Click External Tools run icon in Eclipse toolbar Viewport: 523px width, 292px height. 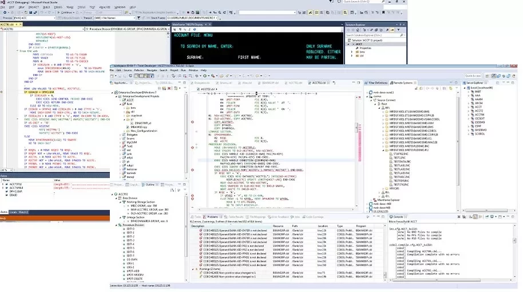point(214,76)
